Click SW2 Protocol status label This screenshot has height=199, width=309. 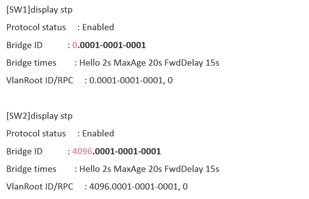[36, 134]
